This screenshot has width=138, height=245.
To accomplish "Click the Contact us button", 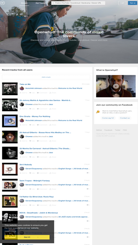I will coord(125,118).
